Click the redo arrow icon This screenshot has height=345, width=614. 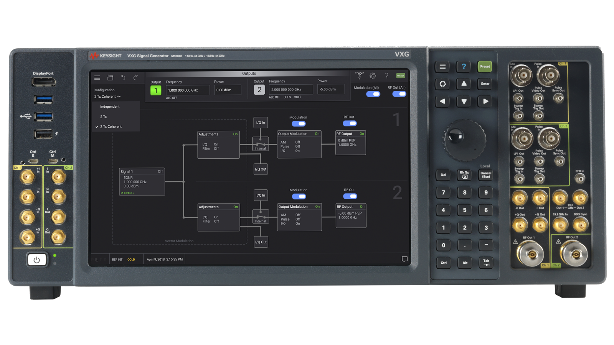(135, 78)
